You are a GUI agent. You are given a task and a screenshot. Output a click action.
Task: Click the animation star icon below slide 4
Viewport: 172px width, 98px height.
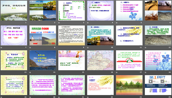[x=88, y=23]
